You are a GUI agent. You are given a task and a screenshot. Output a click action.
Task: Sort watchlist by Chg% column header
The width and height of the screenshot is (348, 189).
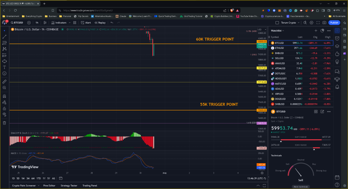click(328, 37)
